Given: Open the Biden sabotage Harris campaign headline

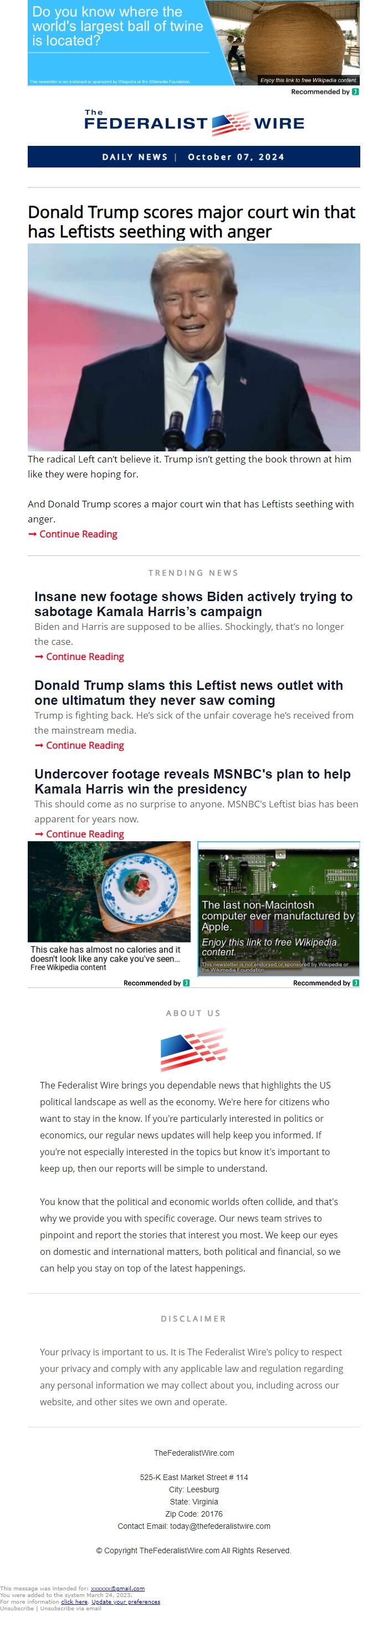Looking at the screenshot, I should pos(193,604).
